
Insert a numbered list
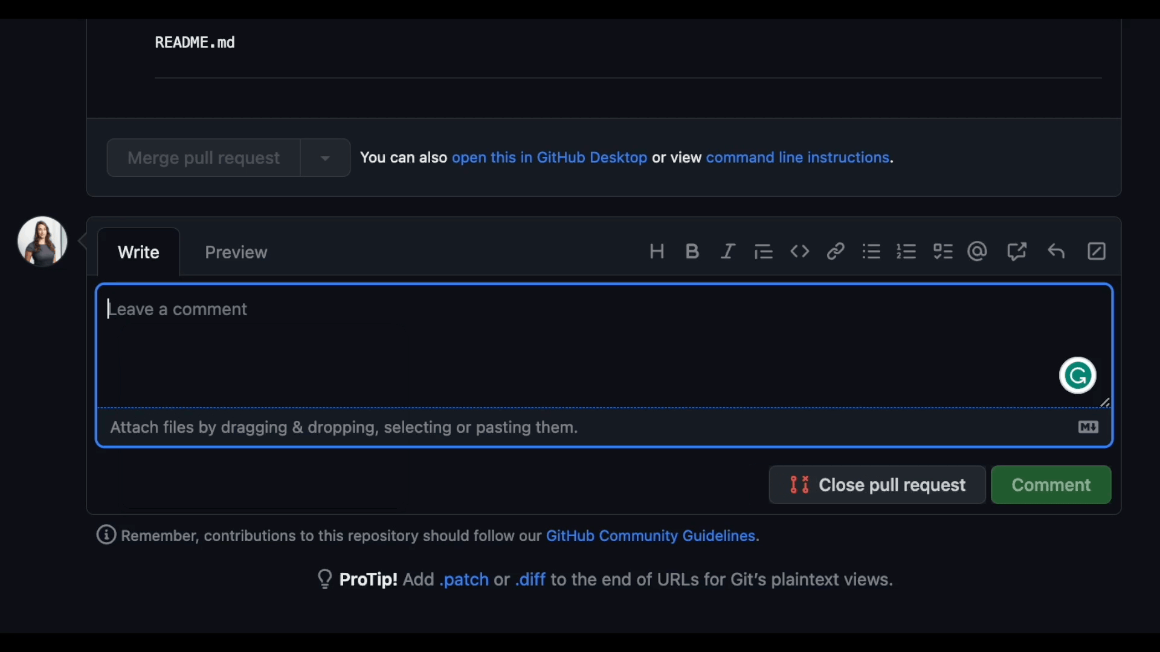coord(906,251)
